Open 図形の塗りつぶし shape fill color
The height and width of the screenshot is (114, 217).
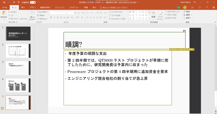[173, 12]
